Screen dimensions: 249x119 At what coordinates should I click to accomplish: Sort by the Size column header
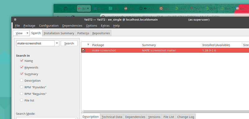point(246,45)
